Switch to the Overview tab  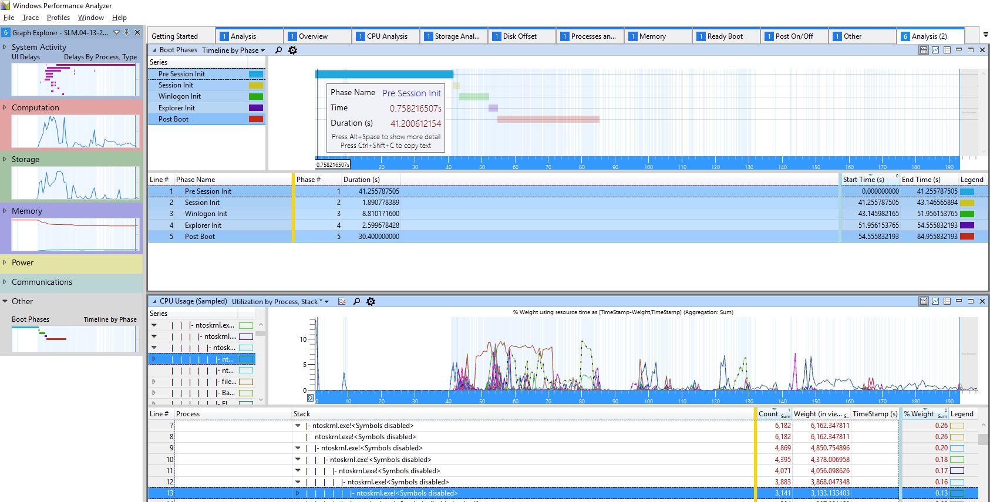tap(318, 36)
